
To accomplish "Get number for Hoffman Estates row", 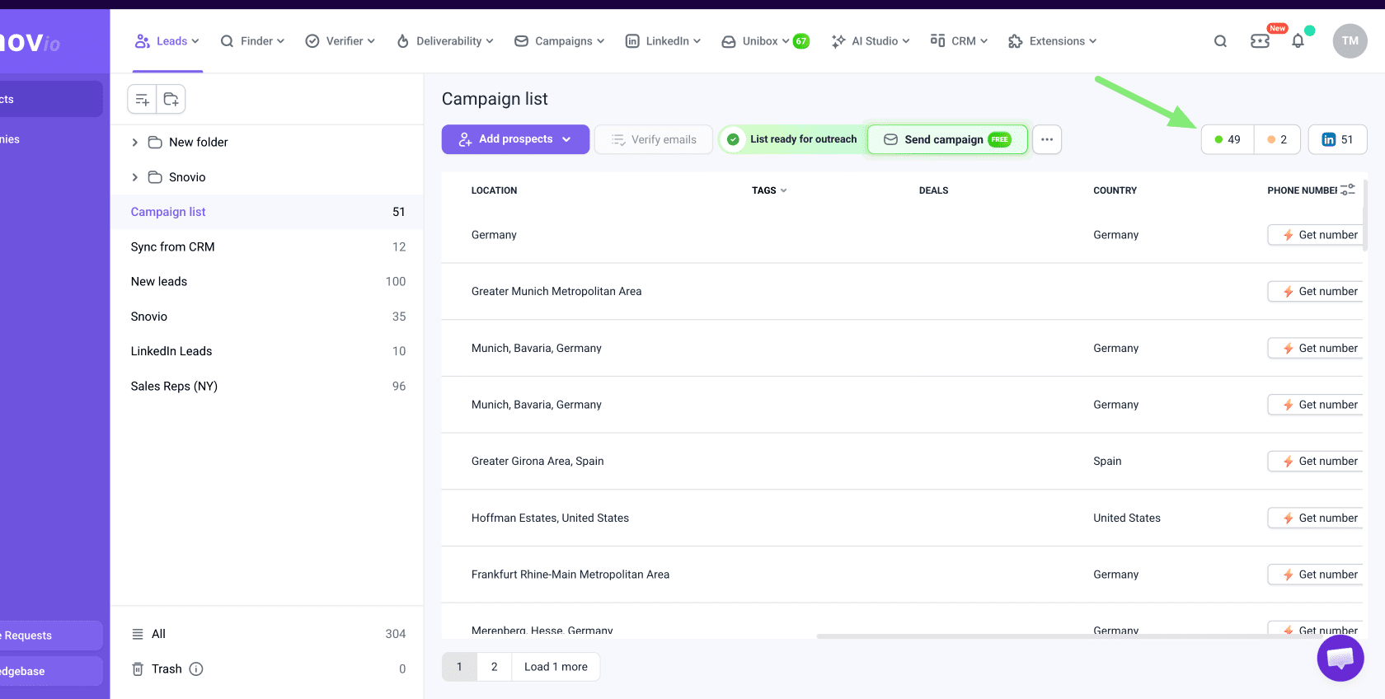I will tap(1316, 518).
